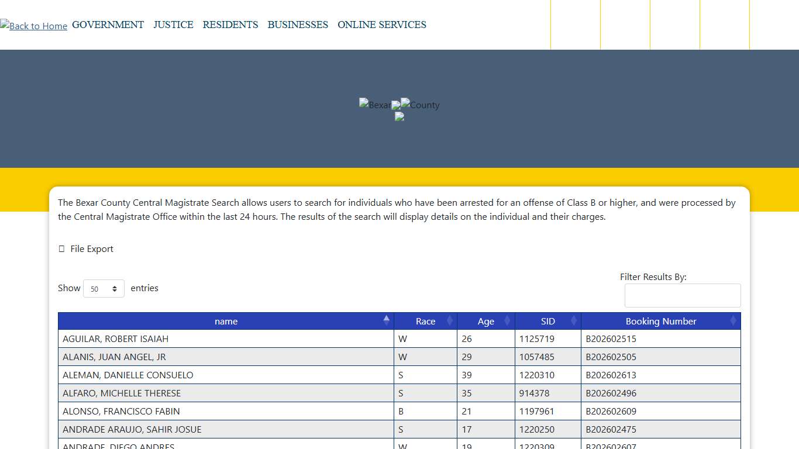Image resolution: width=799 pixels, height=449 pixels.
Task: Click the File Export icon
Action: (x=62, y=248)
